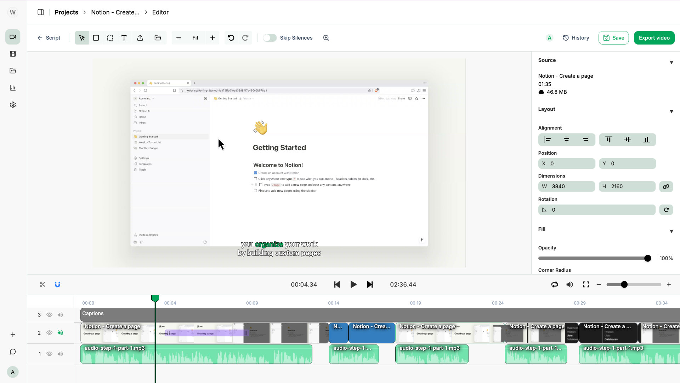Open the analytics icon in the left sidebar
The width and height of the screenshot is (680, 383).
point(13,88)
